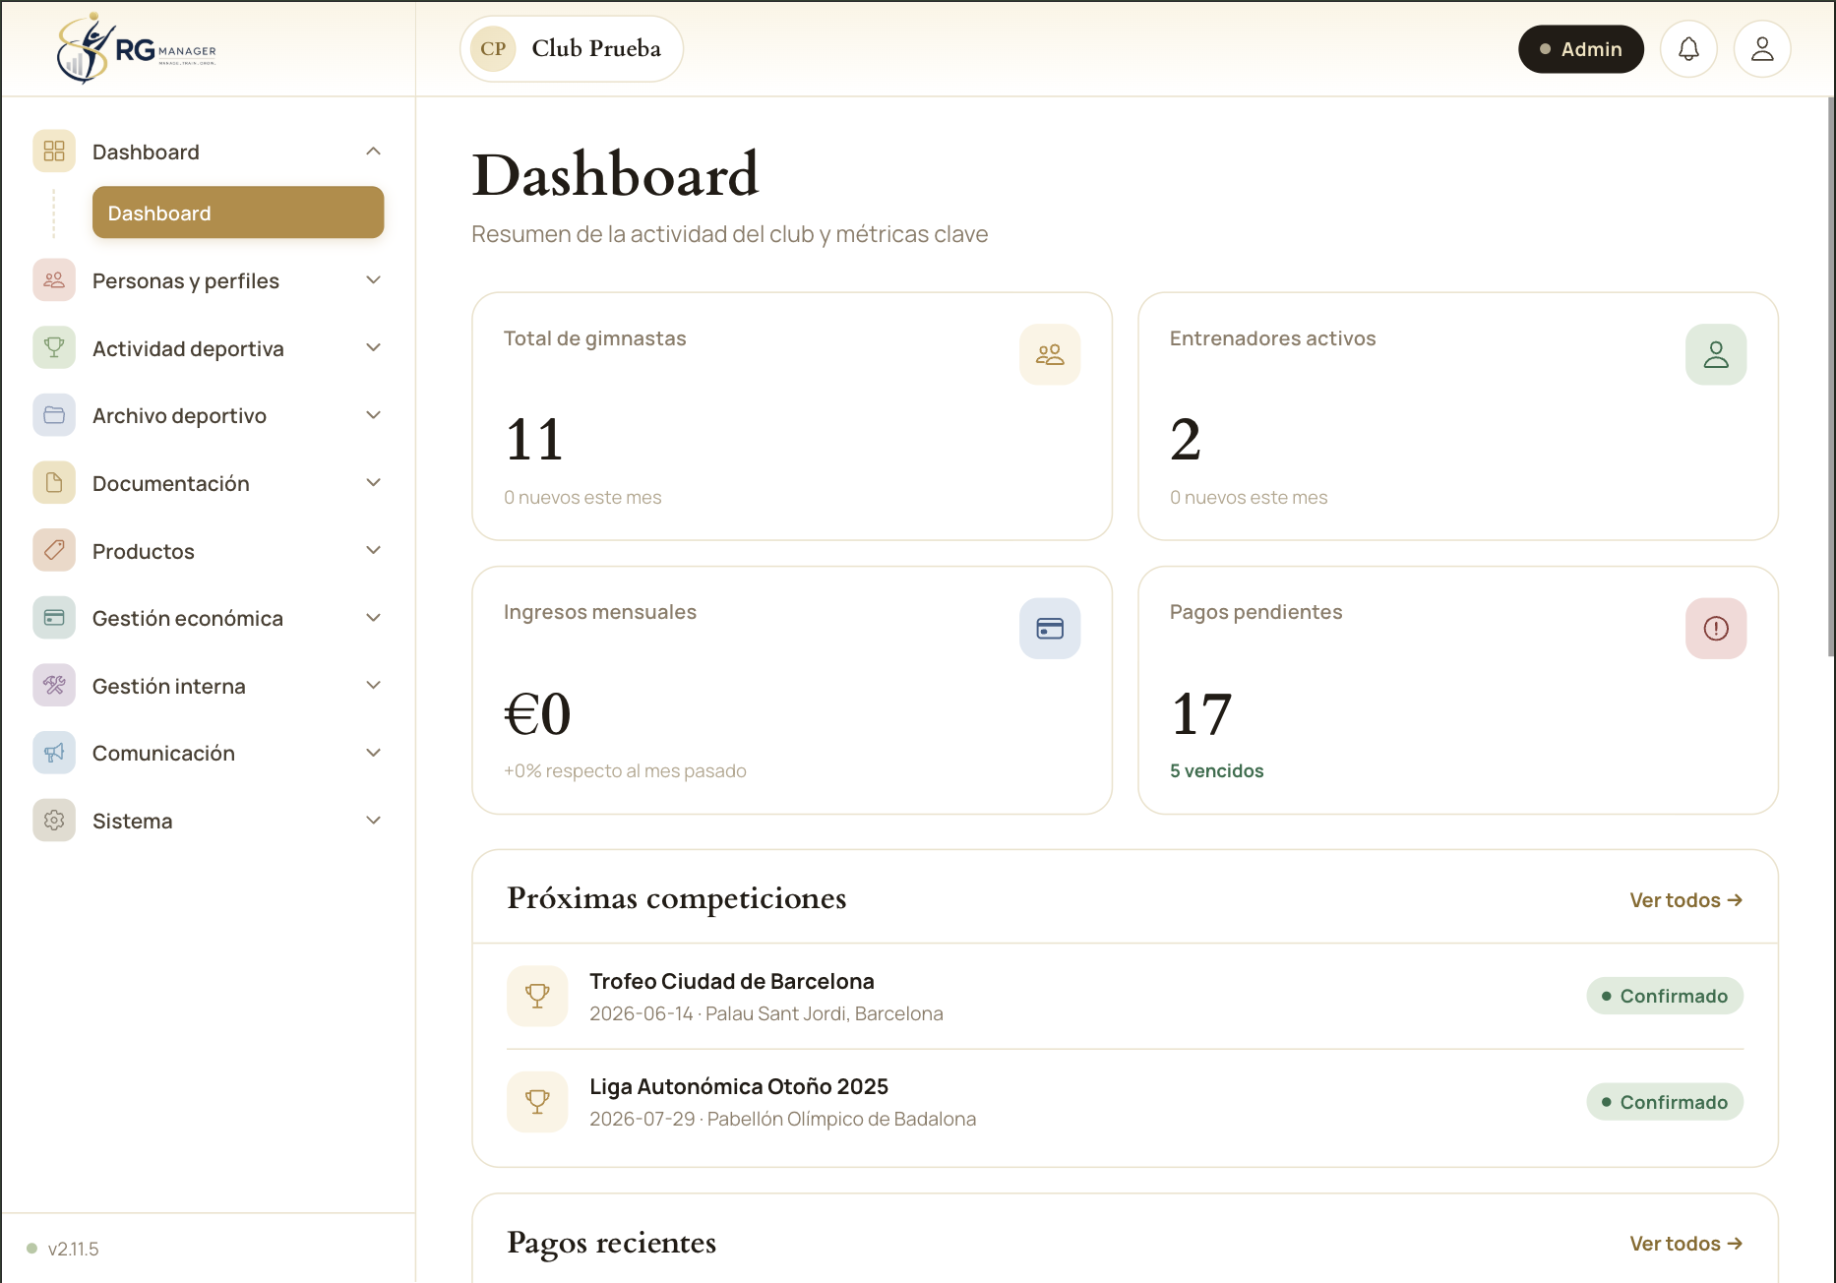Click the page vertical scrollbar
The height and width of the screenshot is (1283, 1836).
[1831, 377]
